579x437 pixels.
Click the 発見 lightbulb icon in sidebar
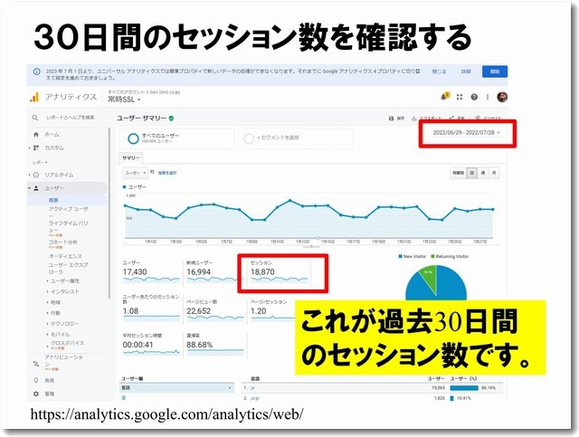35,381
